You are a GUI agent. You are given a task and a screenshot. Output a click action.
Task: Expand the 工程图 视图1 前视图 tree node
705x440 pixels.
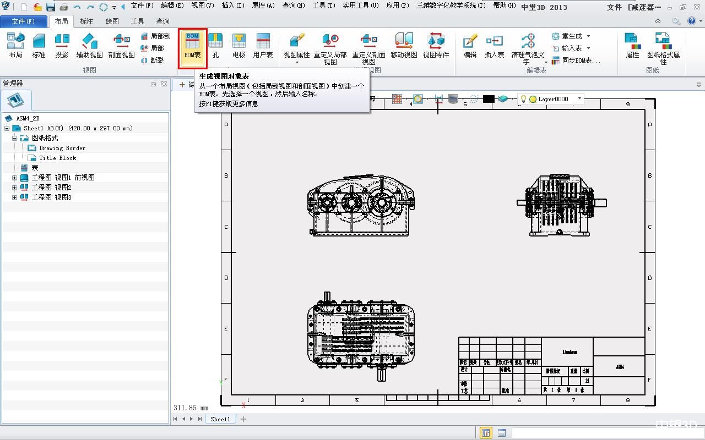(x=15, y=178)
